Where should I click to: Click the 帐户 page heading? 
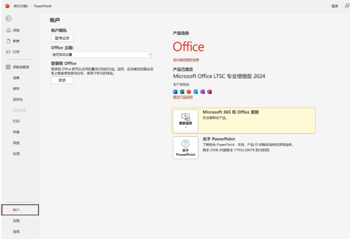pos(55,20)
